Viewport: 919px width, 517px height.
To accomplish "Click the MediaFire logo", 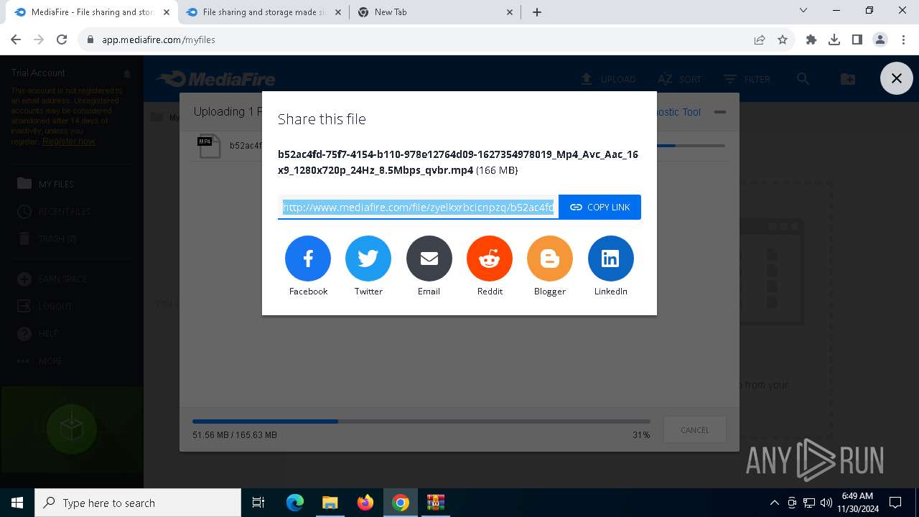I will [216, 79].
